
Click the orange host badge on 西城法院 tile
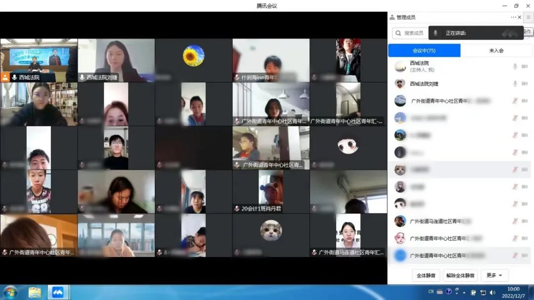5,77
